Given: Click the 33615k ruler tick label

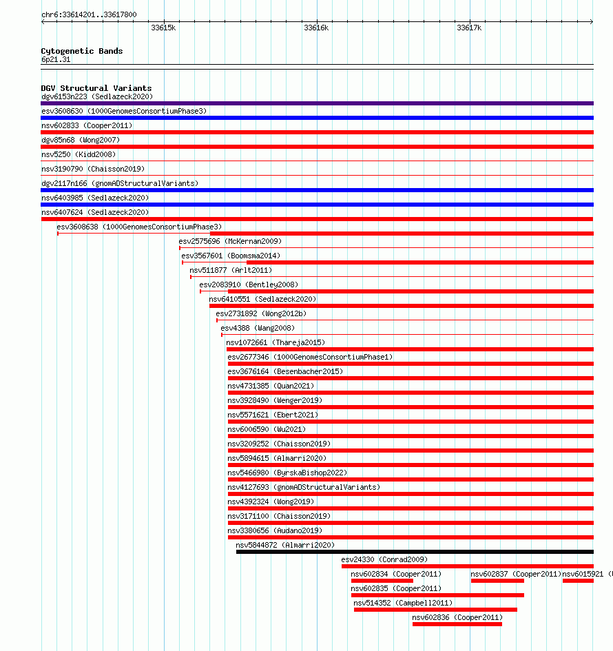Looking at the screenshot, I should coord(163,28).
